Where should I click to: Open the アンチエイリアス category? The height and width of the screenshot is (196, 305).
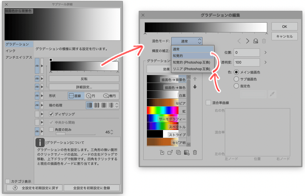click(x=19, y=57)
